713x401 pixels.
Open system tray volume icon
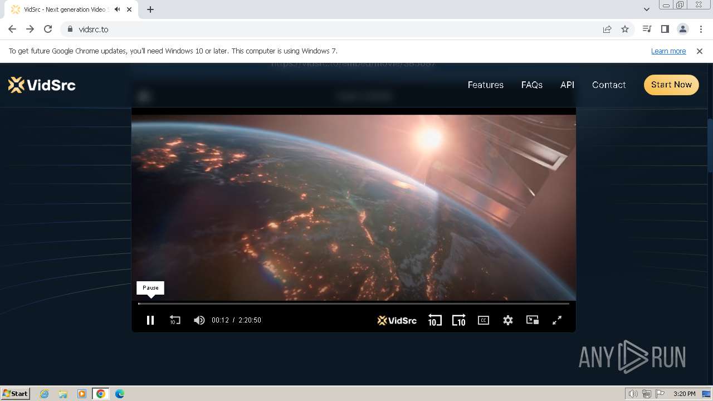point(633,394)
